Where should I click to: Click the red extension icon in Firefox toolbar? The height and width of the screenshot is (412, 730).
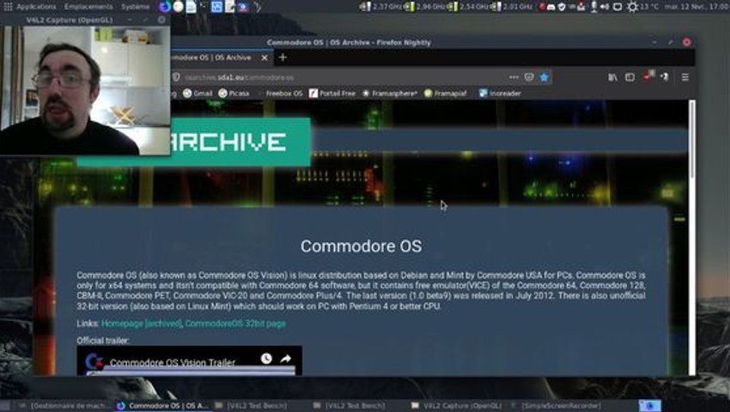click(648, 76)
